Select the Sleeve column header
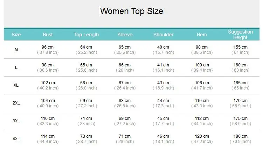 click(125, 35)
